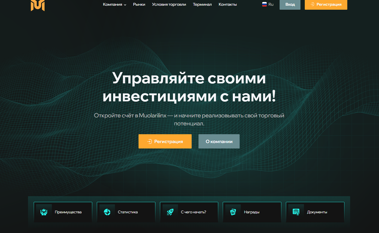The height and width of the screenshot is (233, 379).
Task: Go to Условия торговли page
Action: 169,4
